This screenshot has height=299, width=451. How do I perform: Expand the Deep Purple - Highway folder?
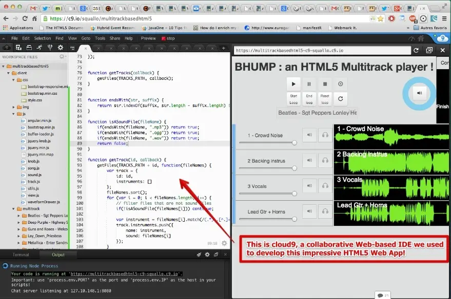pos(18,222)
